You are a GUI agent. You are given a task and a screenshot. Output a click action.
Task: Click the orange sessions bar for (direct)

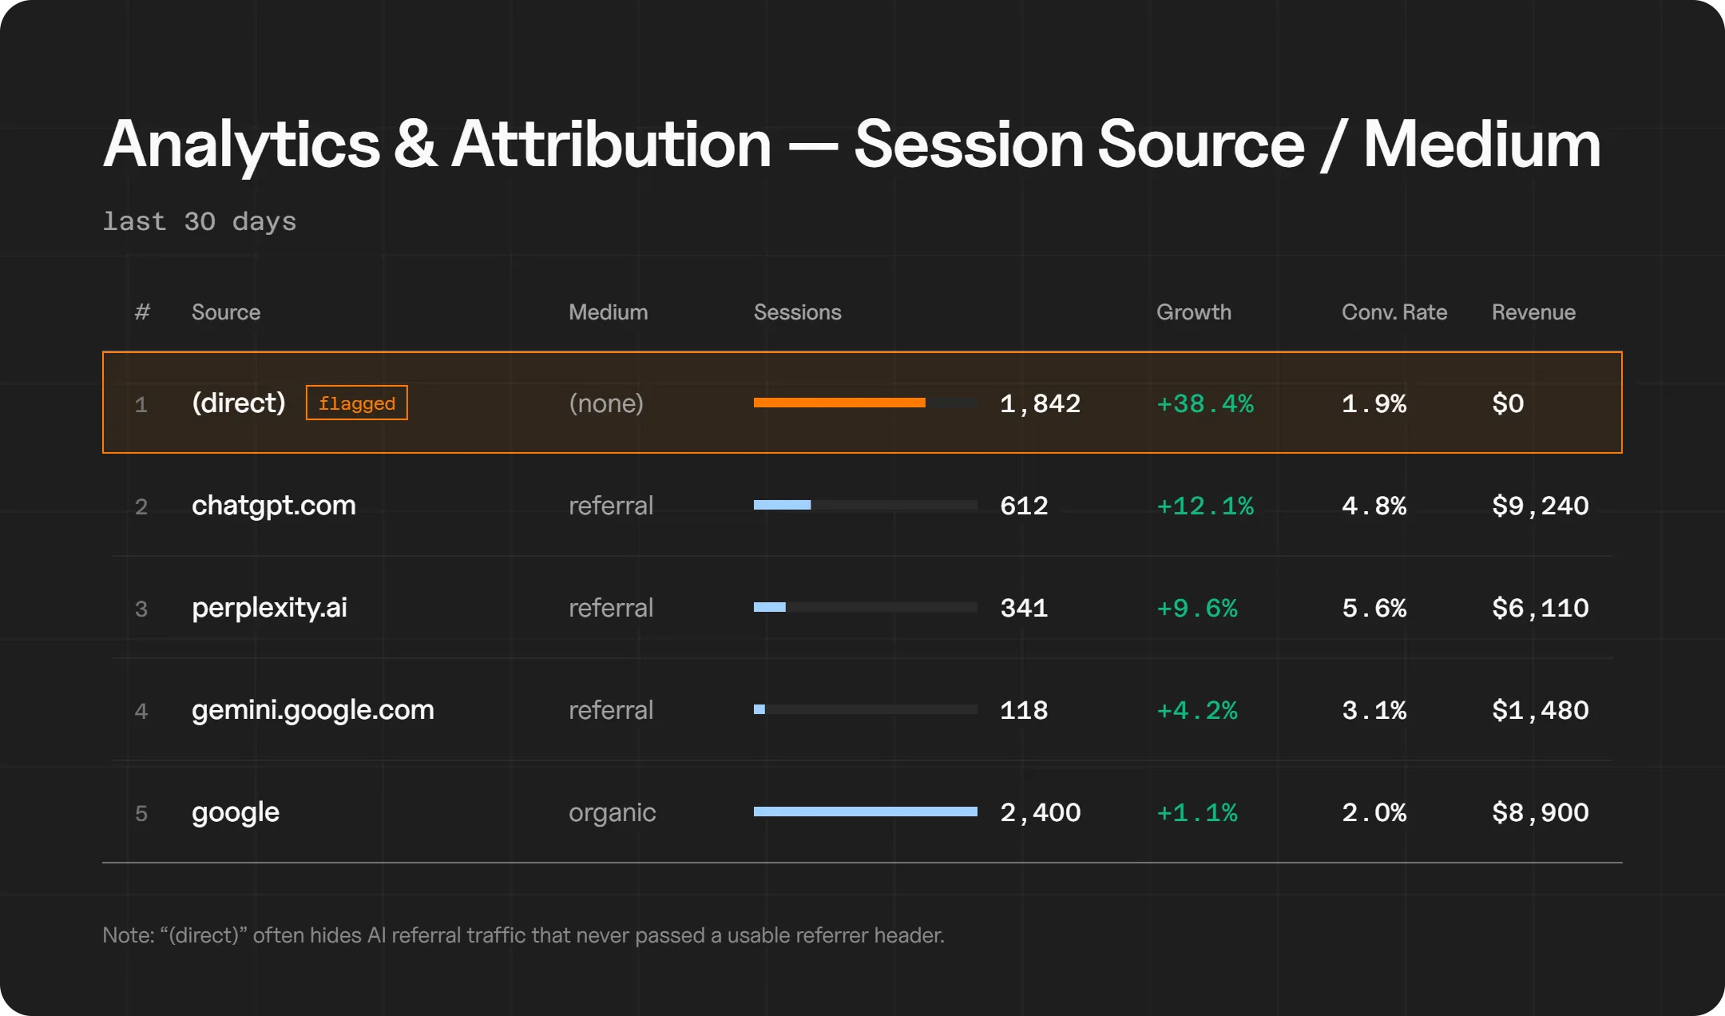click(839, 403)
